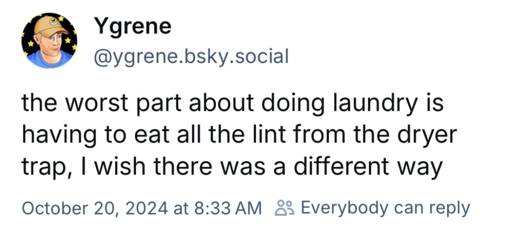Open the Ygrene display name link

pos(132,27)
